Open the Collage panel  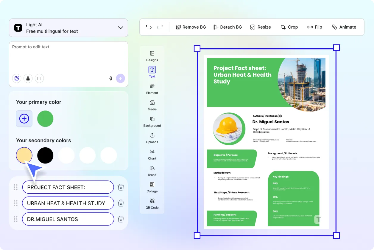click(x=152, y=187)
